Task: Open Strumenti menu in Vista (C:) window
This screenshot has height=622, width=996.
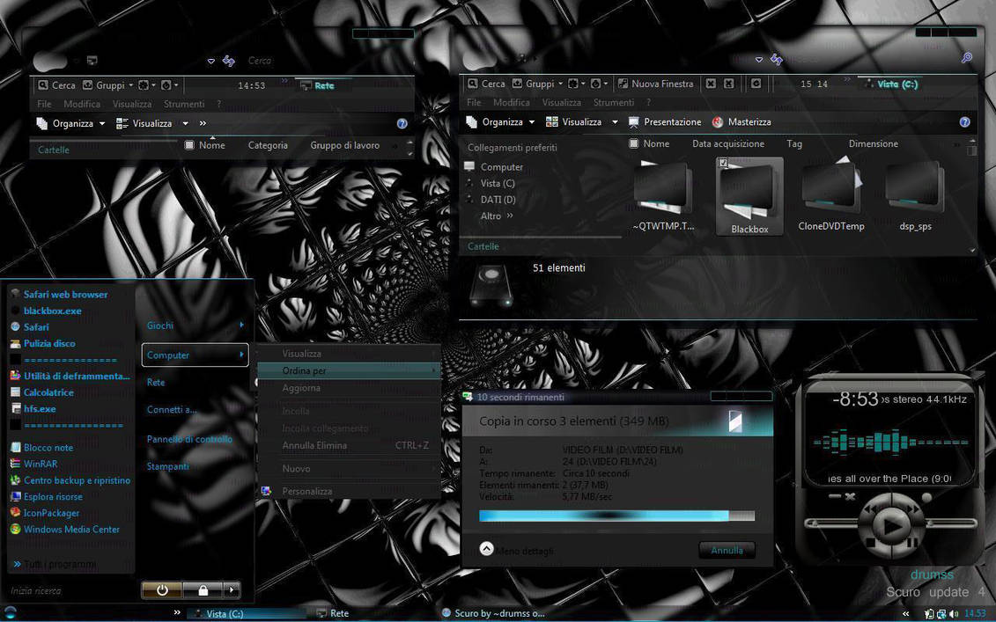Action: coord(613,103)
